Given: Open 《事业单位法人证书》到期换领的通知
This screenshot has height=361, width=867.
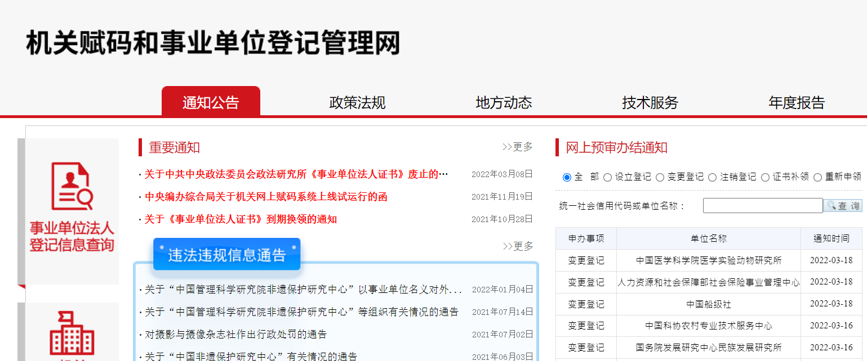Looking at the screenshot, I should pos(241,219).
